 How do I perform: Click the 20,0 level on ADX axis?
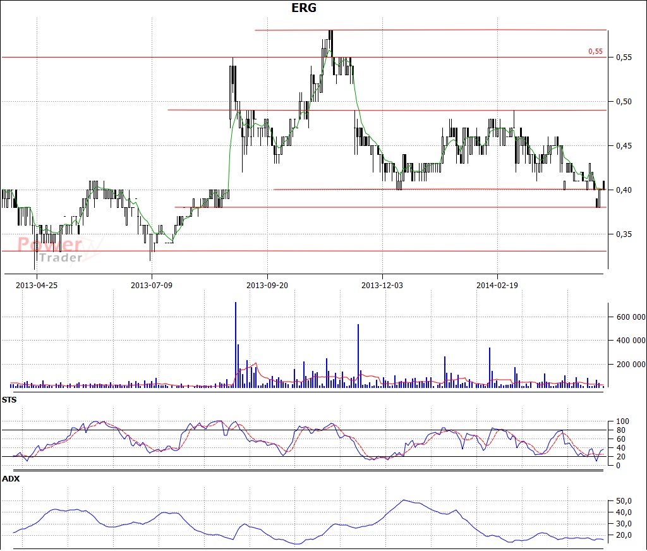[x=624, y=535]
